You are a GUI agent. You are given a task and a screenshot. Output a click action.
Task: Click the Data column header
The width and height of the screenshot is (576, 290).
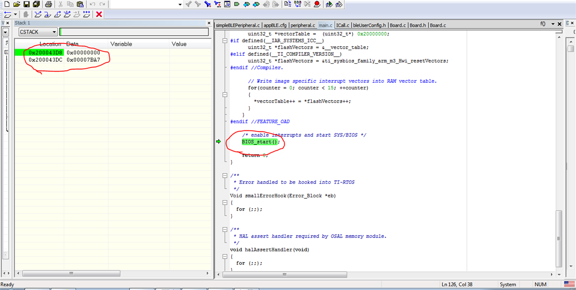(87, 44)
